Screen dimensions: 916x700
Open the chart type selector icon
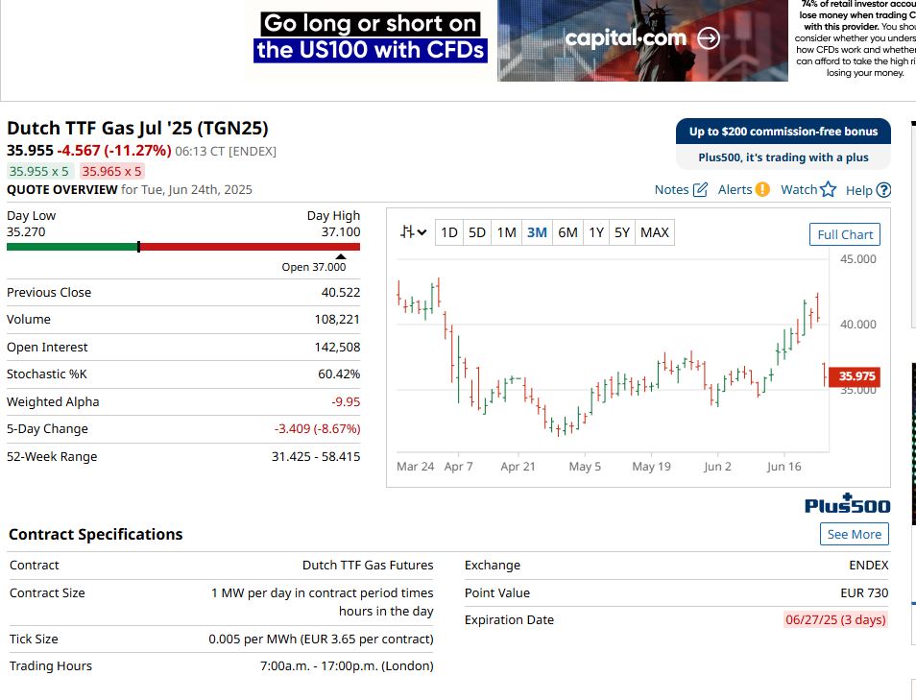[414, 232]
